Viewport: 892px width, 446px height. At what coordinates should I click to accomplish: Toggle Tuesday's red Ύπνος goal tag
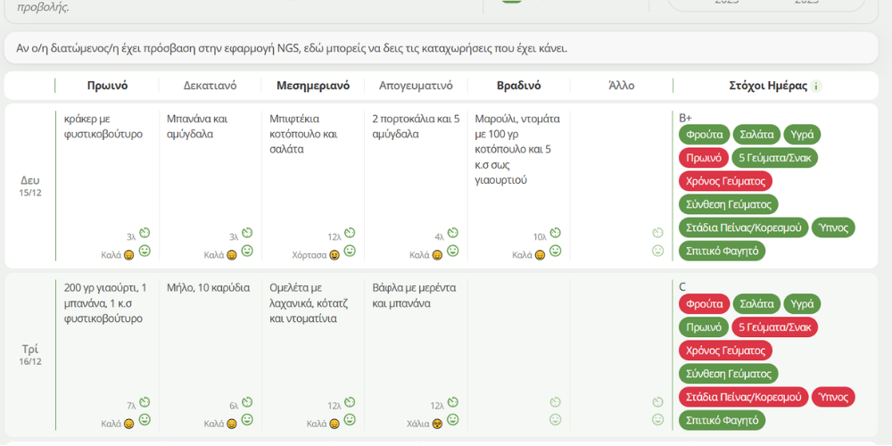834,396
